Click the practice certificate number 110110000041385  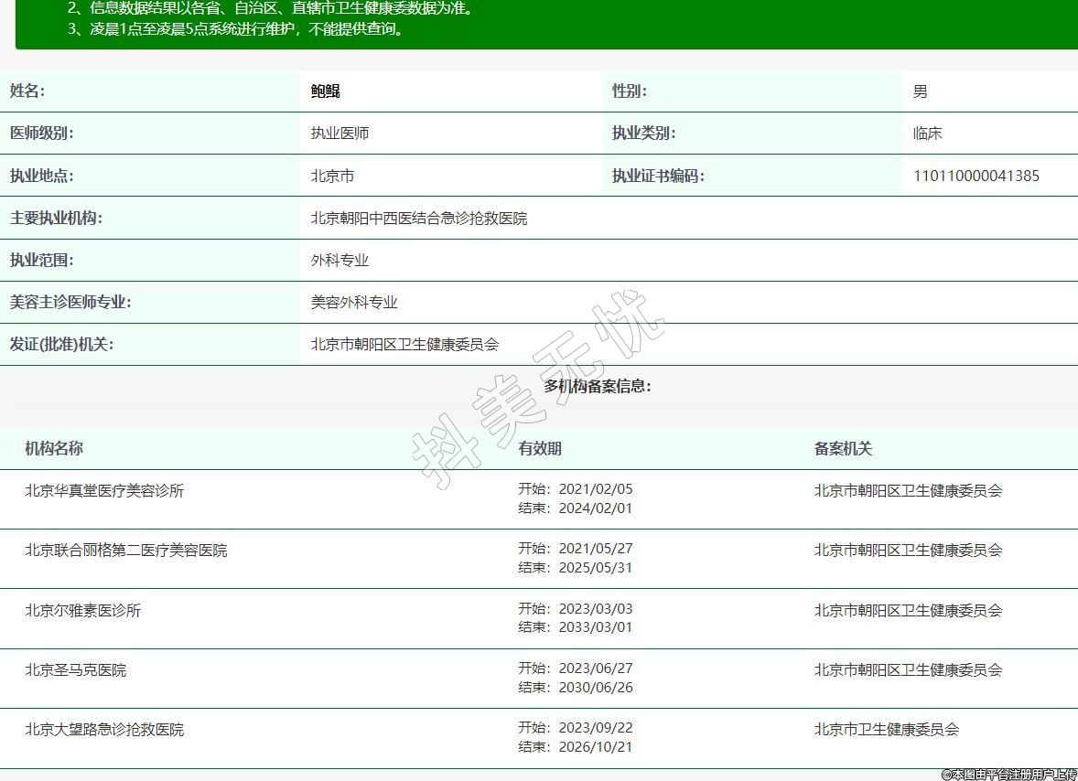(x=976, y=176)
